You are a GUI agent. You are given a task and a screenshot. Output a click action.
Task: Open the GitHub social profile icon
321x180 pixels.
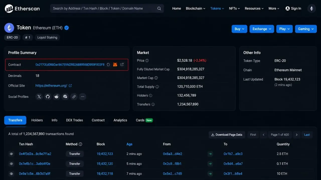[48, 97]
